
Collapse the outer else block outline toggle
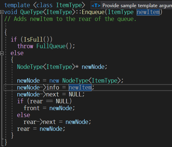[x=2, y=53]
